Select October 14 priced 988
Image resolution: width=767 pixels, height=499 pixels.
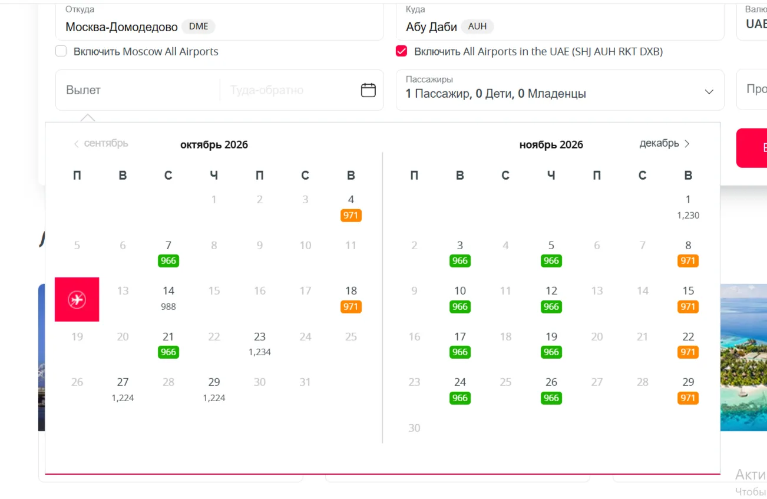pos(168,299)
